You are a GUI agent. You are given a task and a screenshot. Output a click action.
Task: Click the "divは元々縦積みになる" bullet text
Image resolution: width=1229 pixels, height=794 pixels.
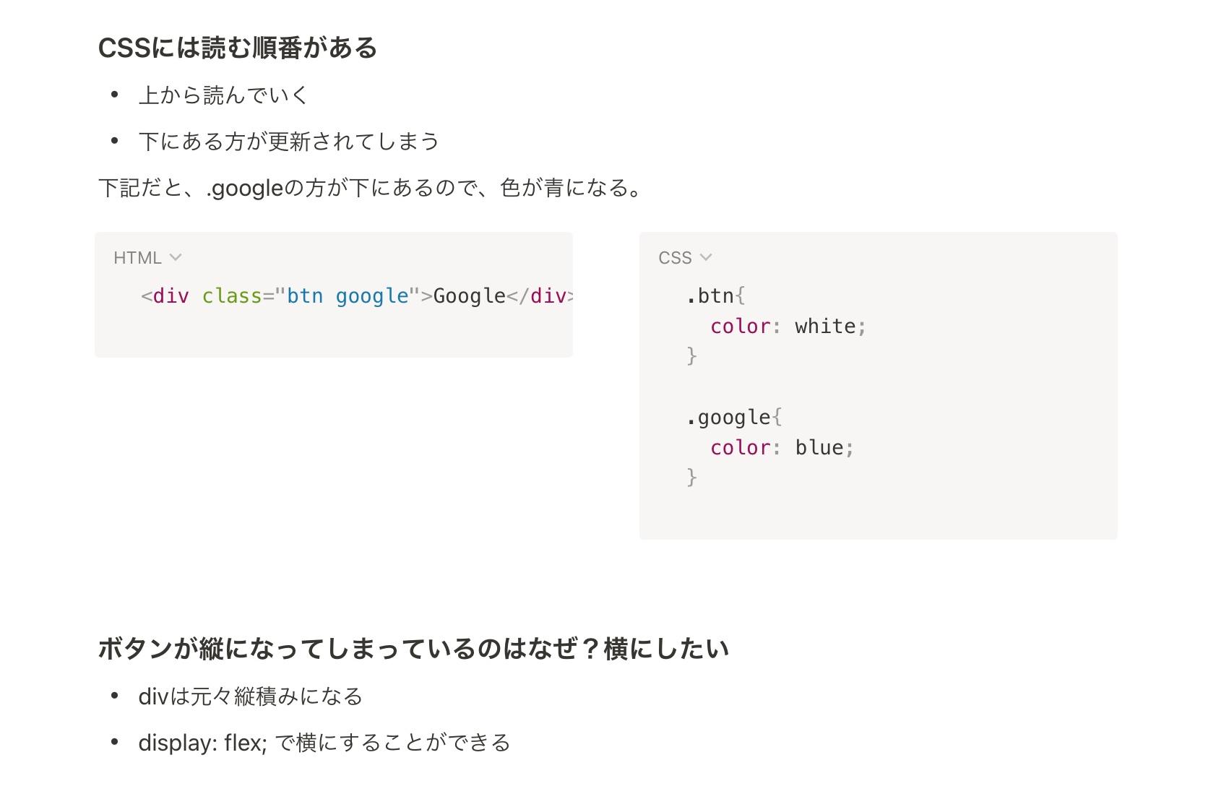click(x=251, y=696)
